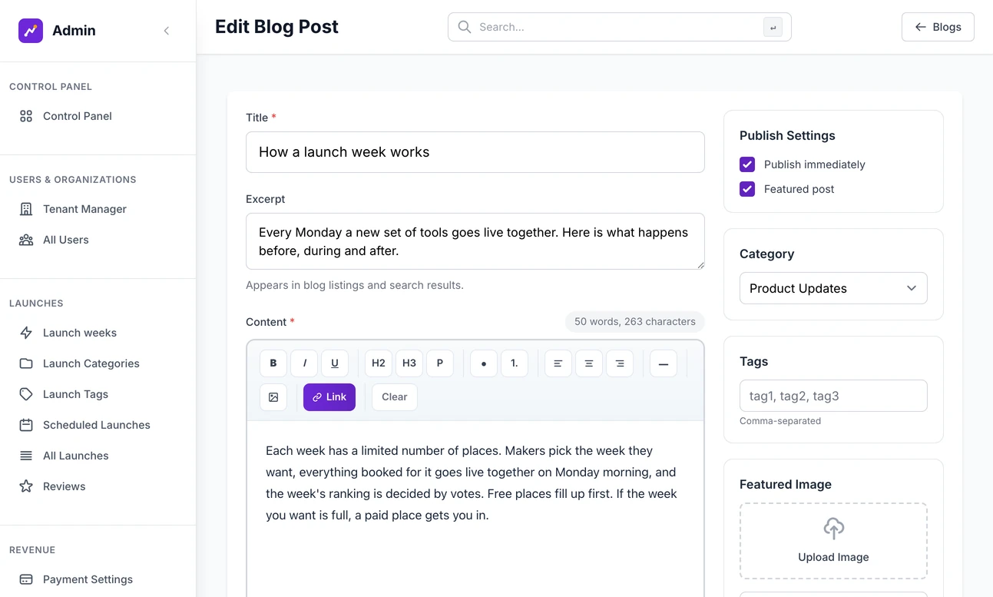Go back to Blogs

pyautogui.click(x=938, y=27)
